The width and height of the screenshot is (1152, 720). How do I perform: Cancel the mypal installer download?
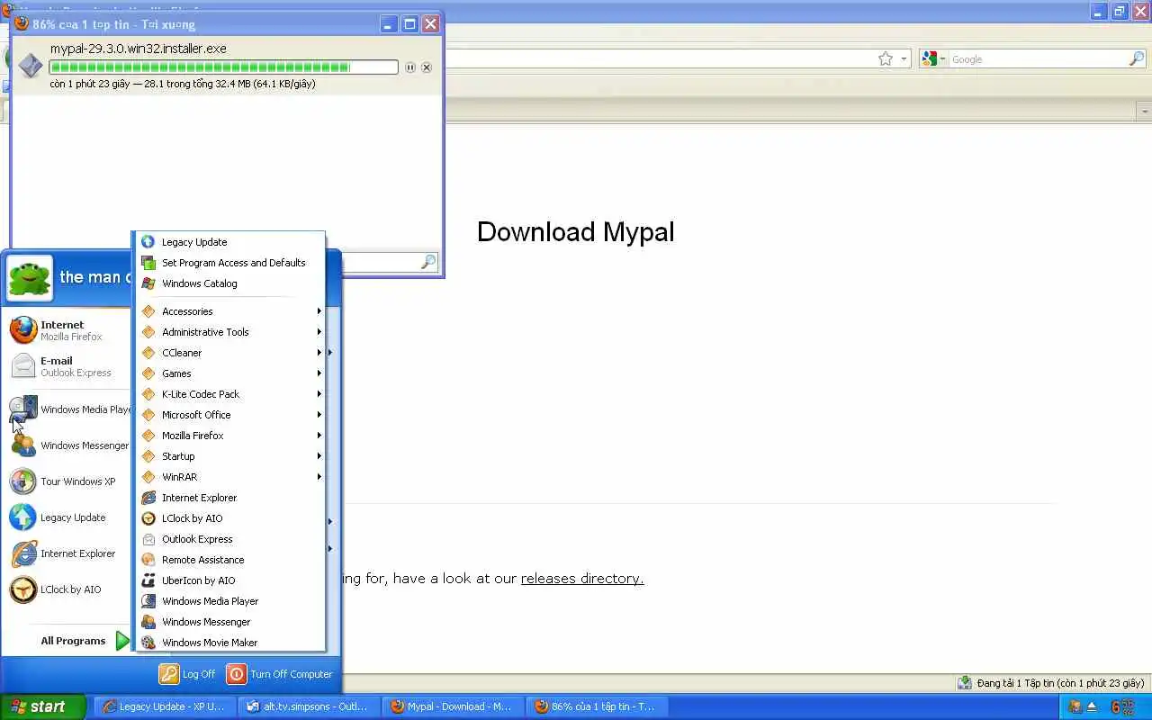tap(427, 67)
